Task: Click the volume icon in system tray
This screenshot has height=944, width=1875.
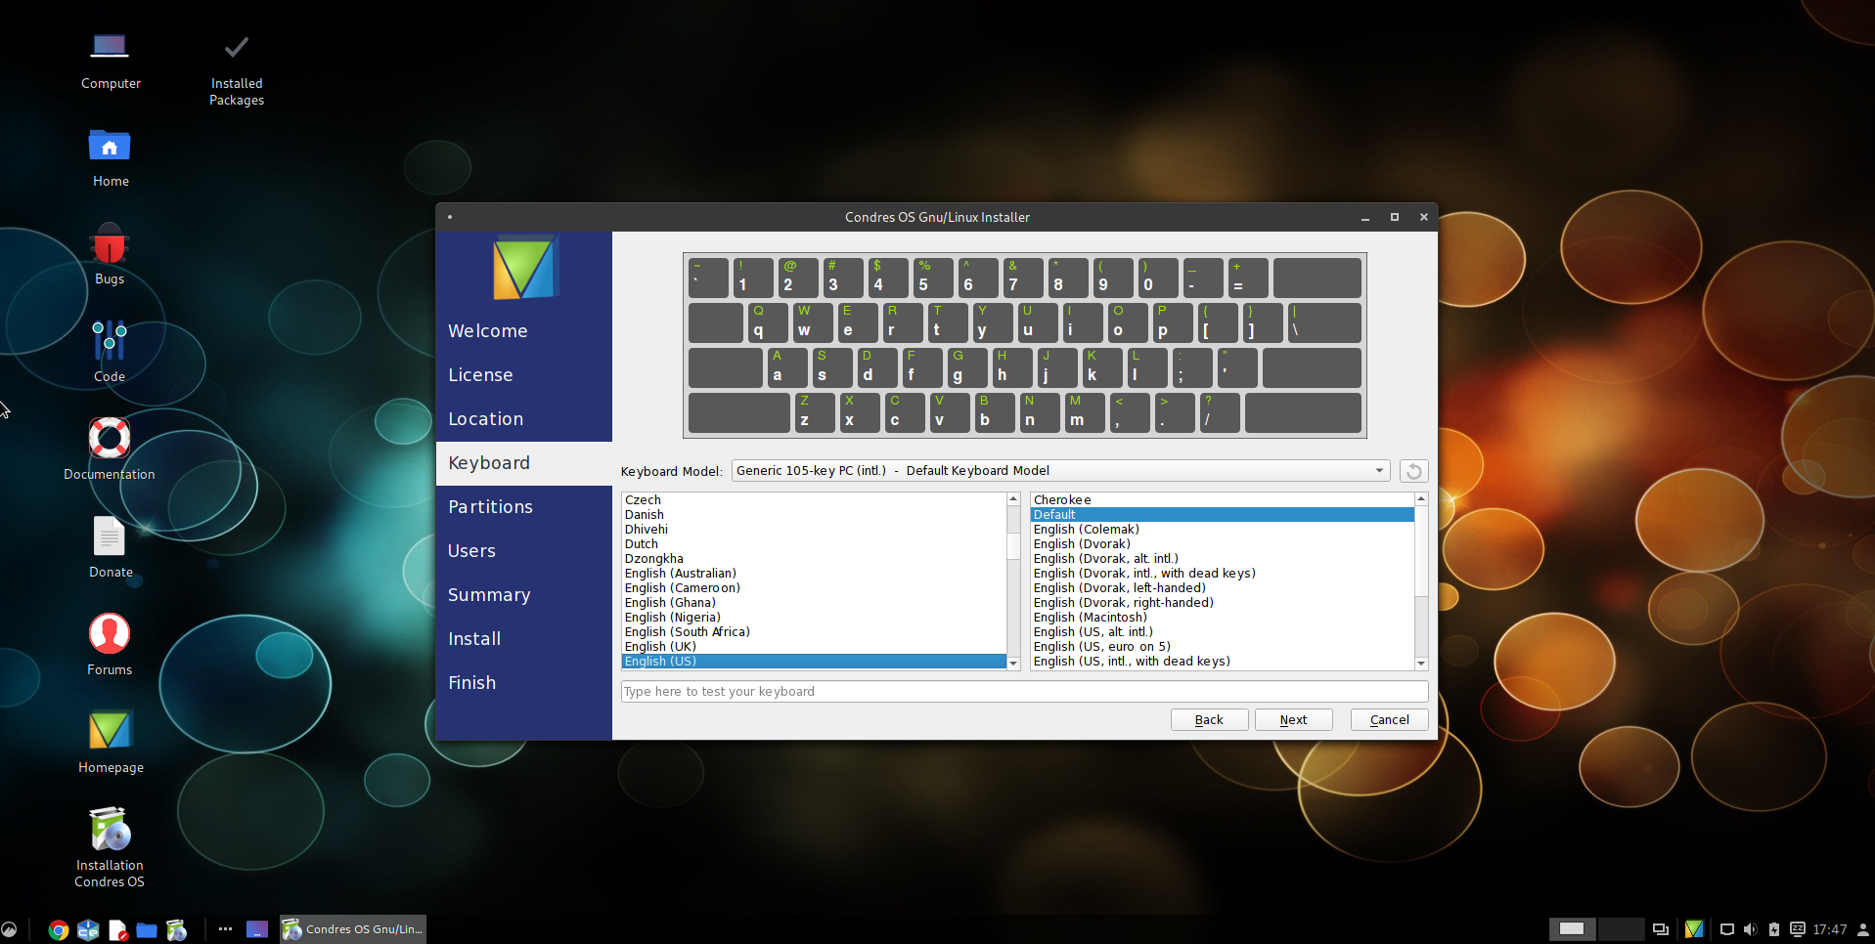Action: tap(1750, 929)
